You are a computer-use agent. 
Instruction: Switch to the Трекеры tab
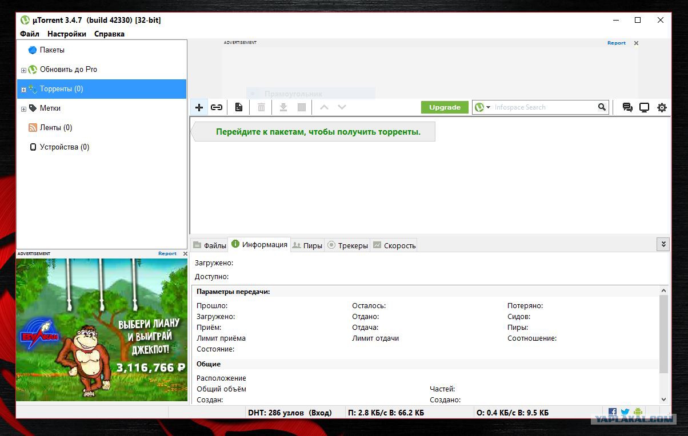click(347, 245)
